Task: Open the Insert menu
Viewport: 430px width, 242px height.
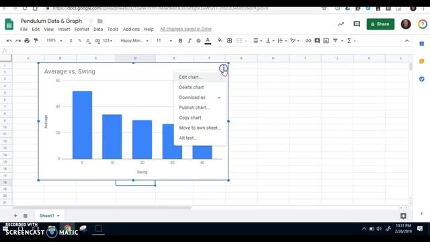Action: (64, 29)
